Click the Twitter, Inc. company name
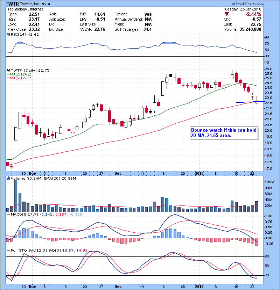 click(x=30, y=4)
